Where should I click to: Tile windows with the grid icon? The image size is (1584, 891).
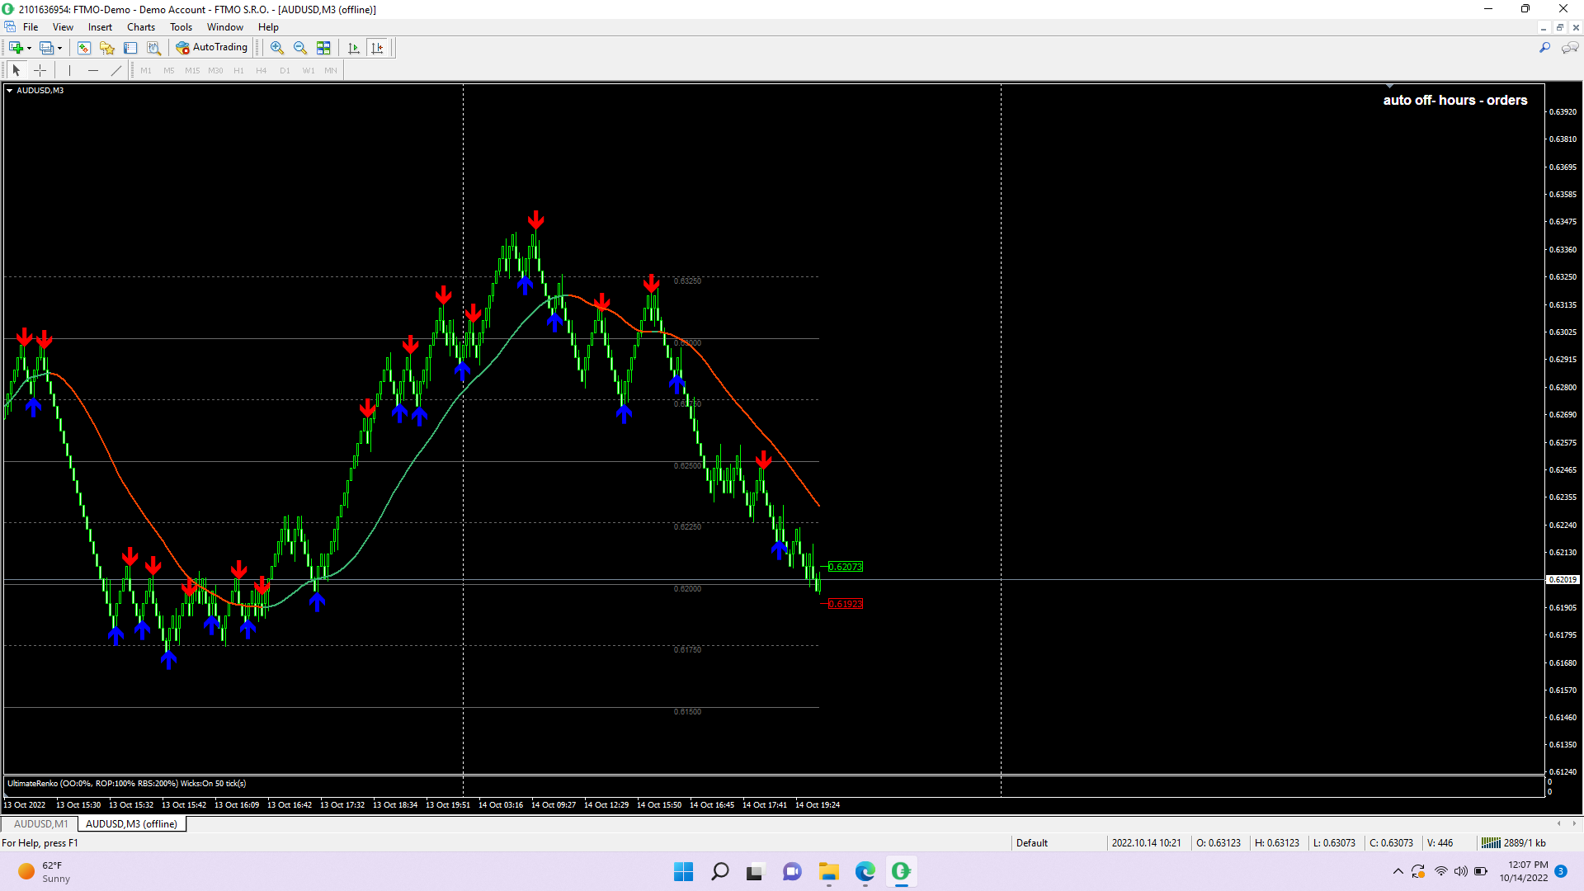[x=323, y=48]
